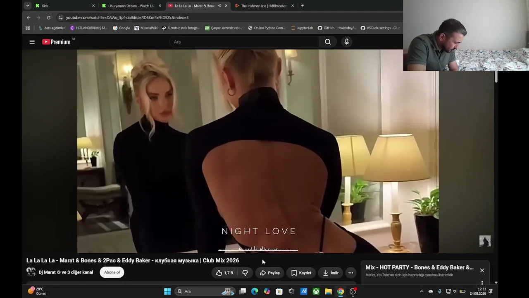
Task: View site information for youtube.com
Action: click(61, 17)
